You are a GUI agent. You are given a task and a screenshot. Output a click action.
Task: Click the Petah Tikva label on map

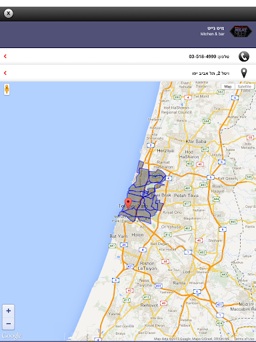pos(186,196)
